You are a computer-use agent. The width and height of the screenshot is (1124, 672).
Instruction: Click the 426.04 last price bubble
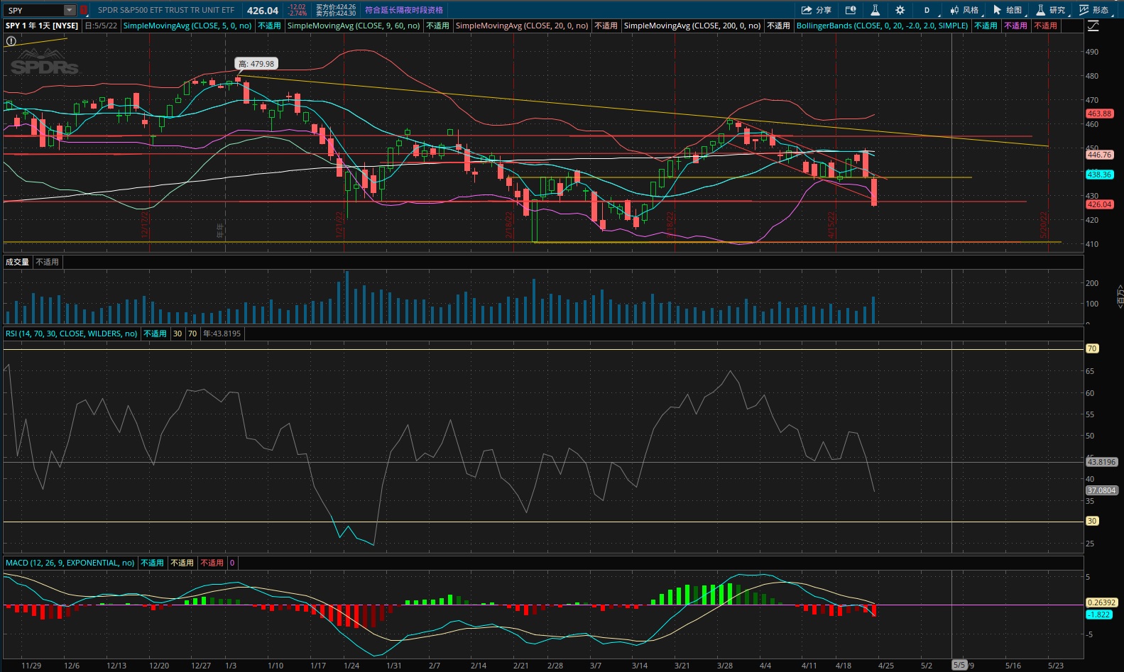[1099, 204]
